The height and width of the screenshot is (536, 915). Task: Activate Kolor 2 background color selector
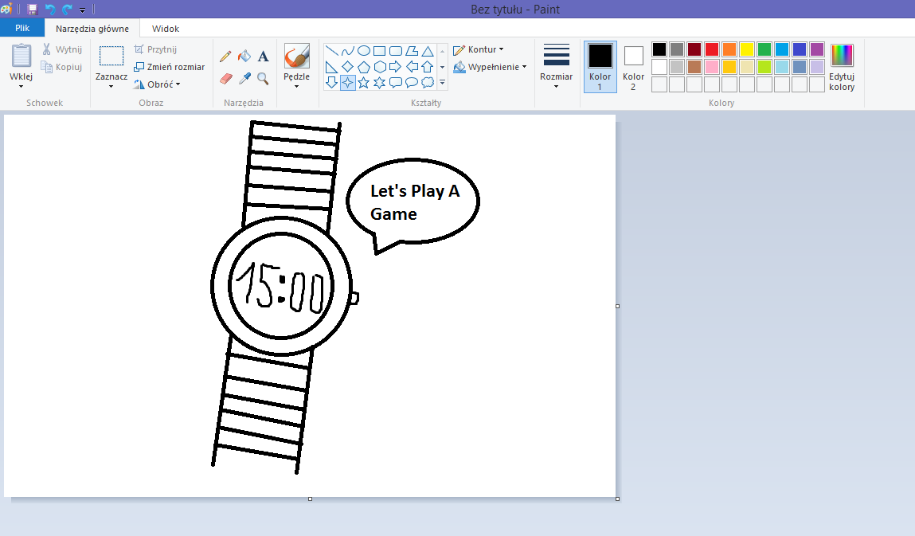tap(633, 67)
